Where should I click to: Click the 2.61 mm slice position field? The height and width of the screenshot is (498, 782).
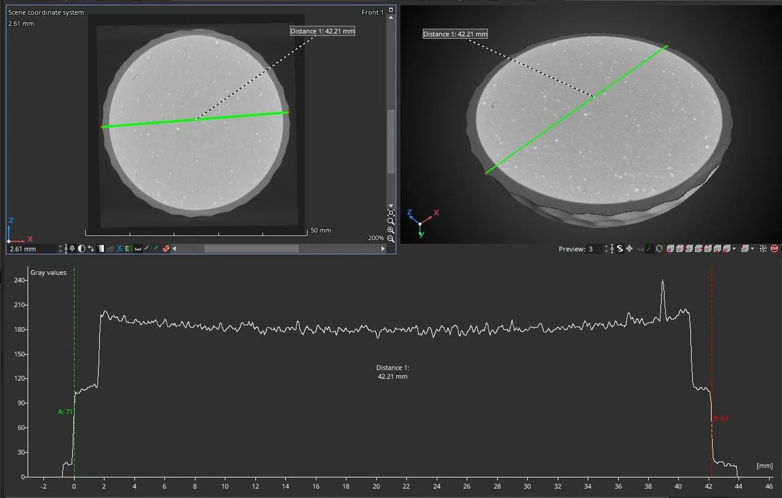coord(32,249)
